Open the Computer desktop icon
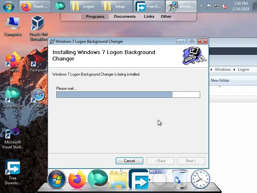The width and height of the screenshot is (257, 193). point(13,26)
